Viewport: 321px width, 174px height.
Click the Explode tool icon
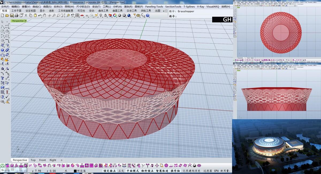click(x=7, y=59)
